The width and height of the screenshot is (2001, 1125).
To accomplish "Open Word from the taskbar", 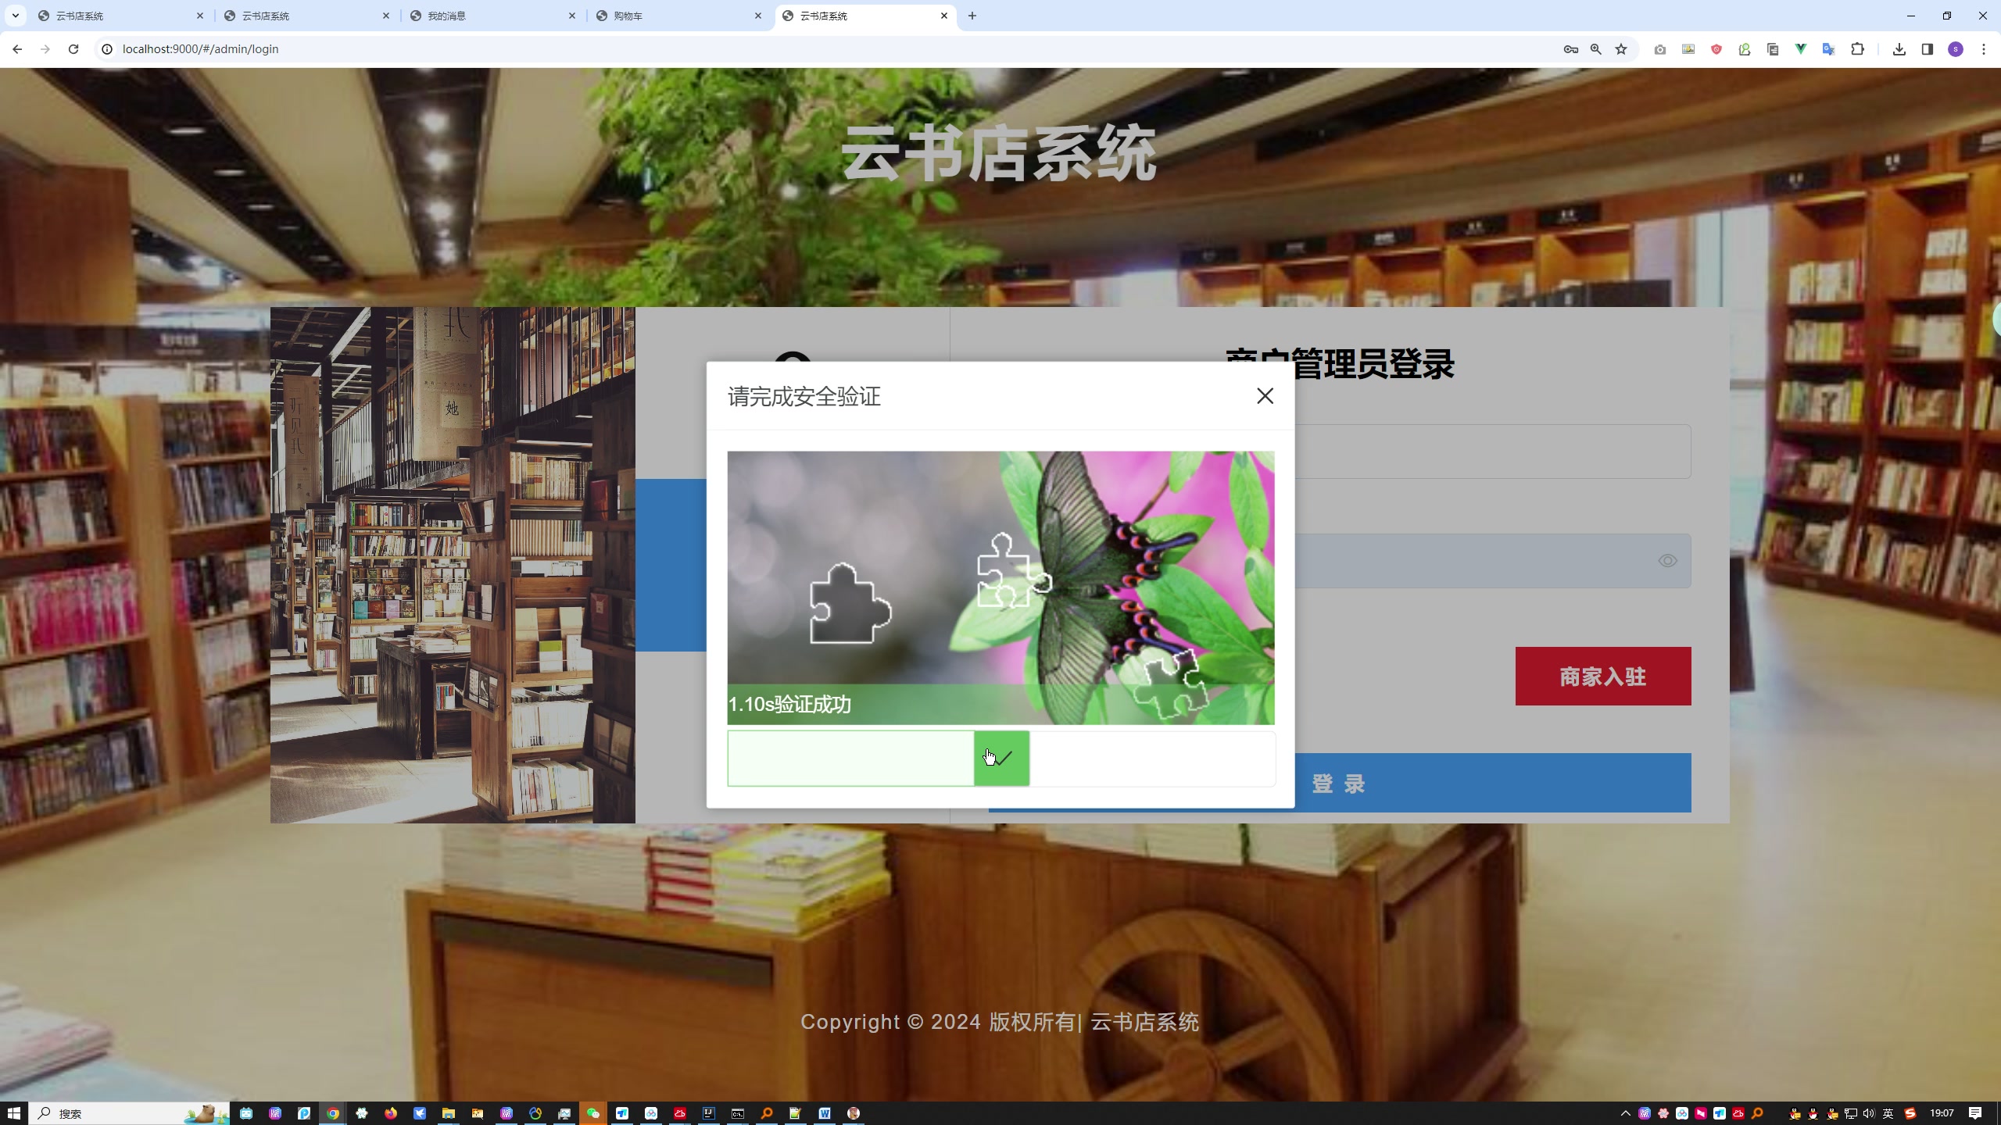I will [x=825, y=1113].
